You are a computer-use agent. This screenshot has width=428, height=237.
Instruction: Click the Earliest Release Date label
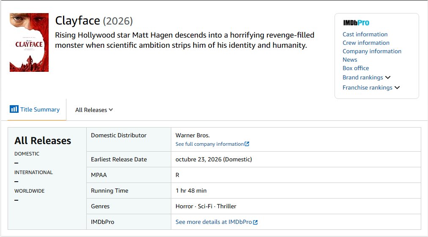pos(119,159)
